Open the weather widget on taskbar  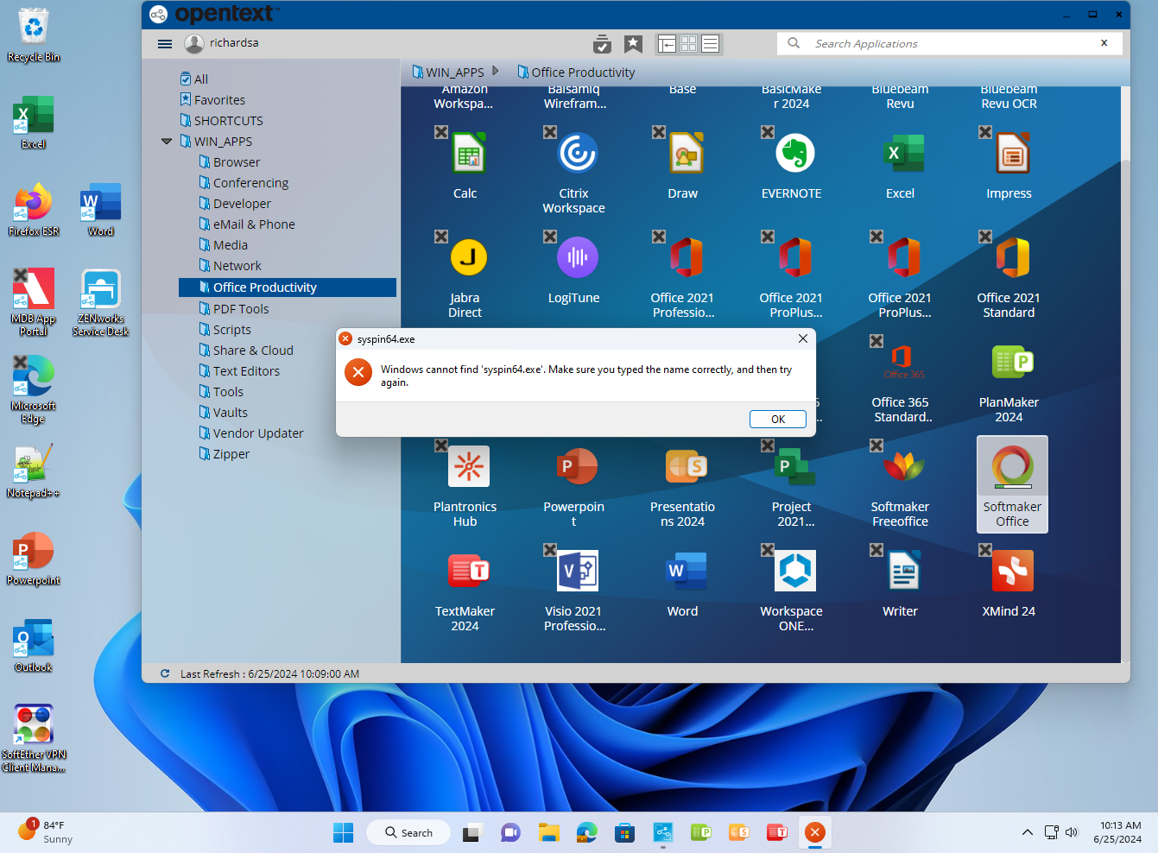[45, 832]
